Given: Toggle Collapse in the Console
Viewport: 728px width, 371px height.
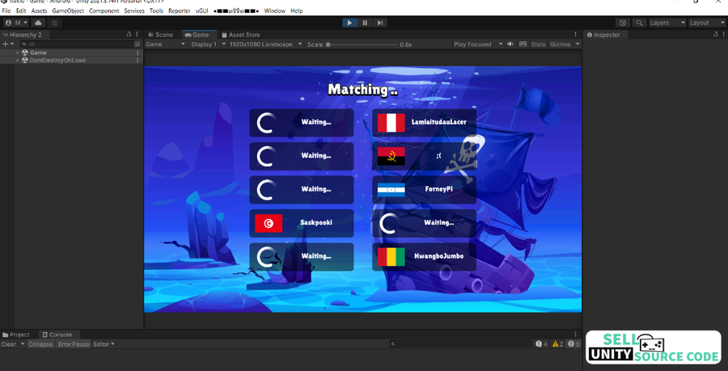Looking at the screenshot, I should 40,344.
